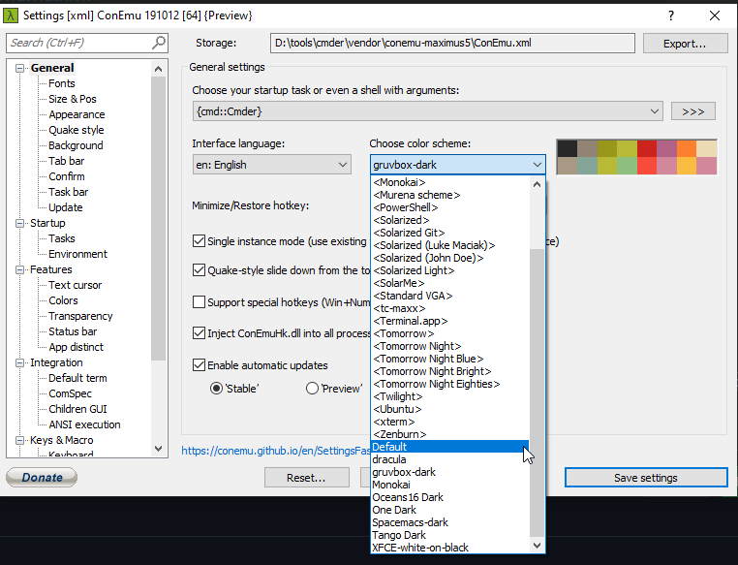Open the Tasks page under Startup

coord(62,238)
